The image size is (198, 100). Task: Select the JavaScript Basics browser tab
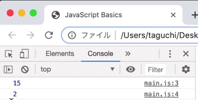pos(113,15)
